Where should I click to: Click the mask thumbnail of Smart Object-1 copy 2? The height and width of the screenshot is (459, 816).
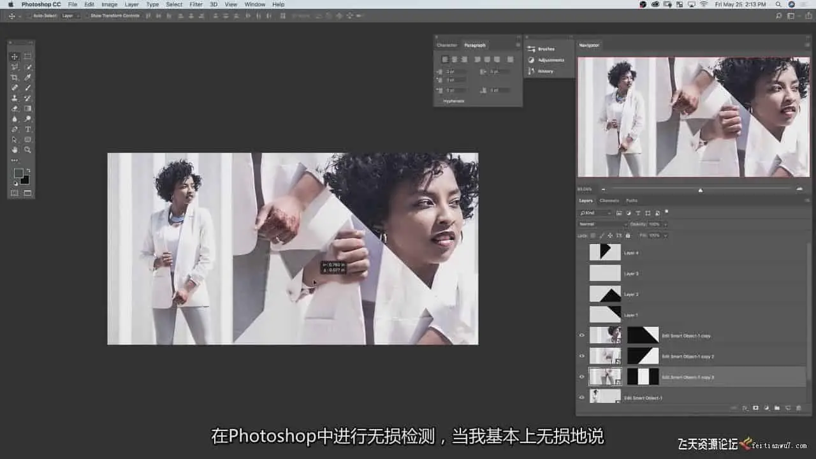(x=643, y=356)
